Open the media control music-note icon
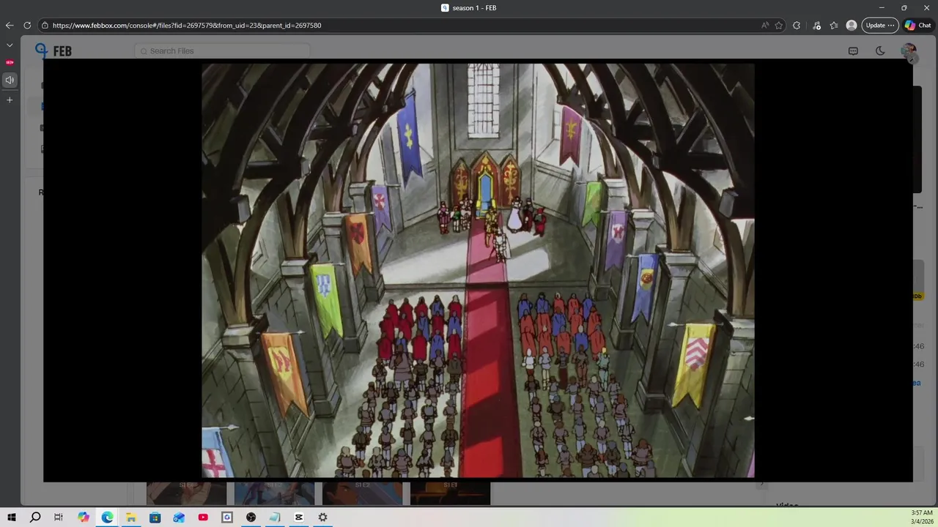The height and width of the screenshot is (527, 938). click(816, 25)
